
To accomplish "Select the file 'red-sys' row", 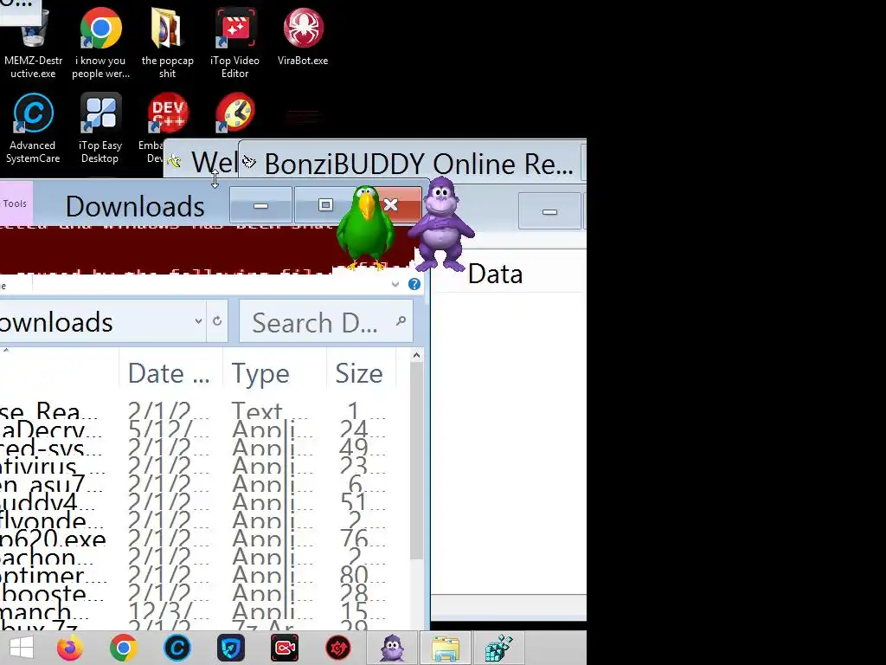I will click(x=198, y=448).
